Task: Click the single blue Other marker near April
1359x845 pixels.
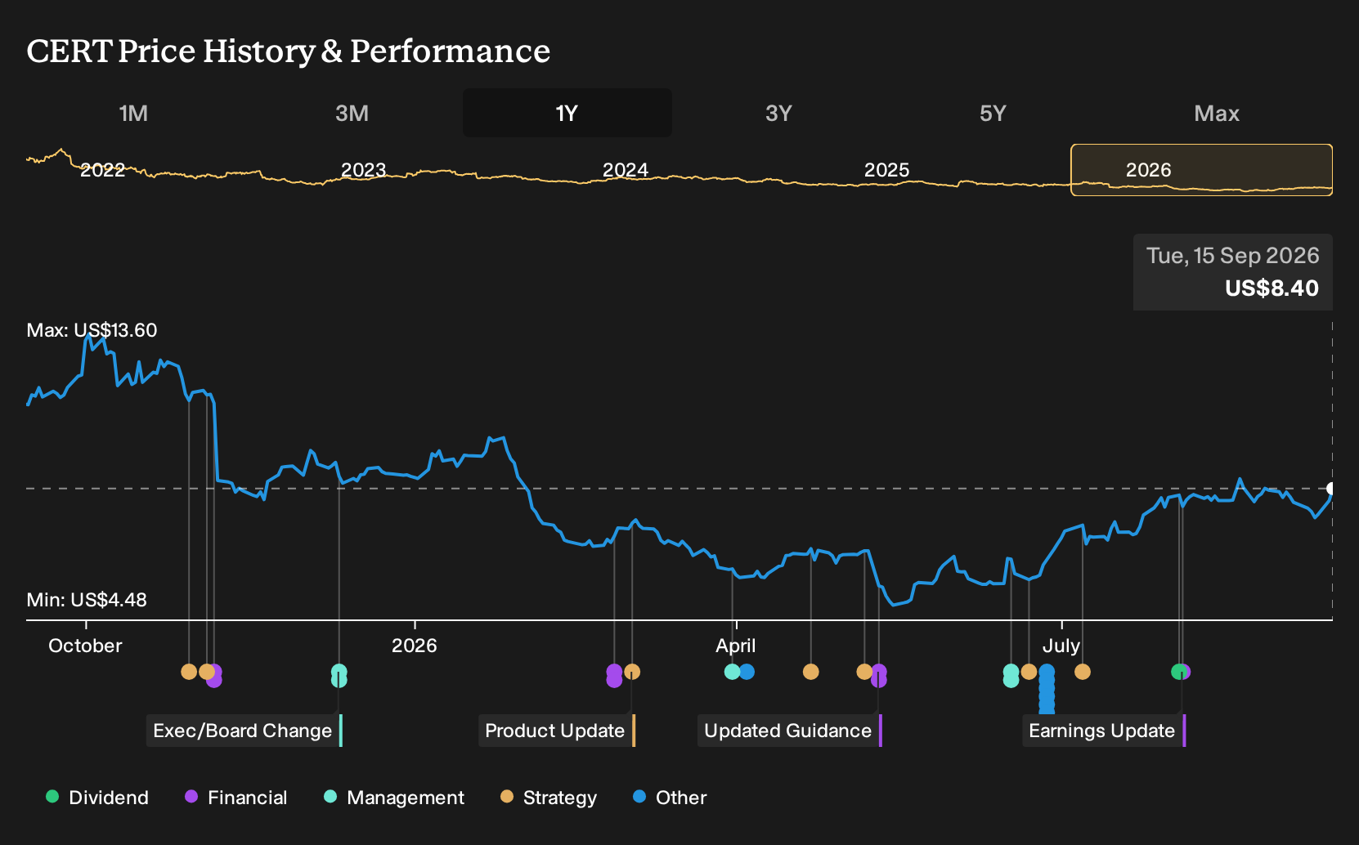Action: 747,672
